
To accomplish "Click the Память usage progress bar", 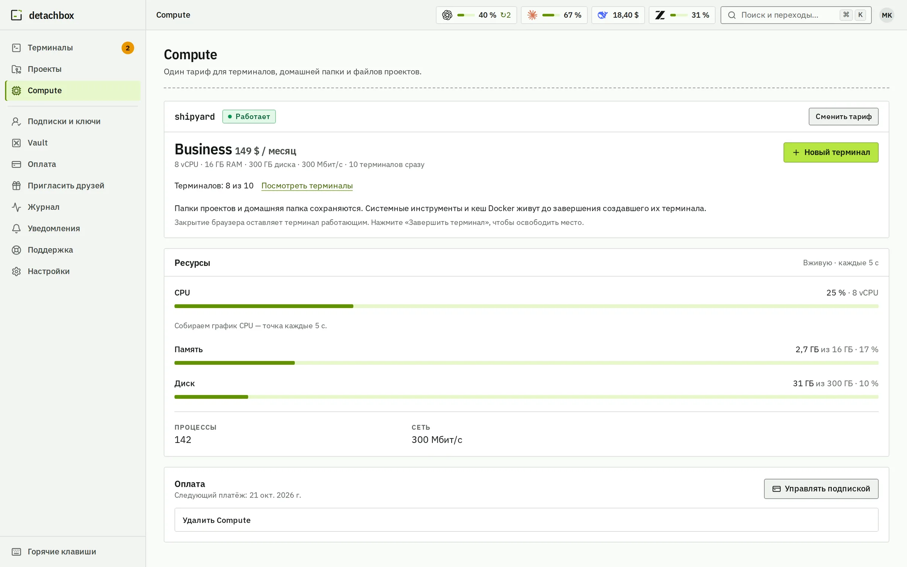I will 526,363.
